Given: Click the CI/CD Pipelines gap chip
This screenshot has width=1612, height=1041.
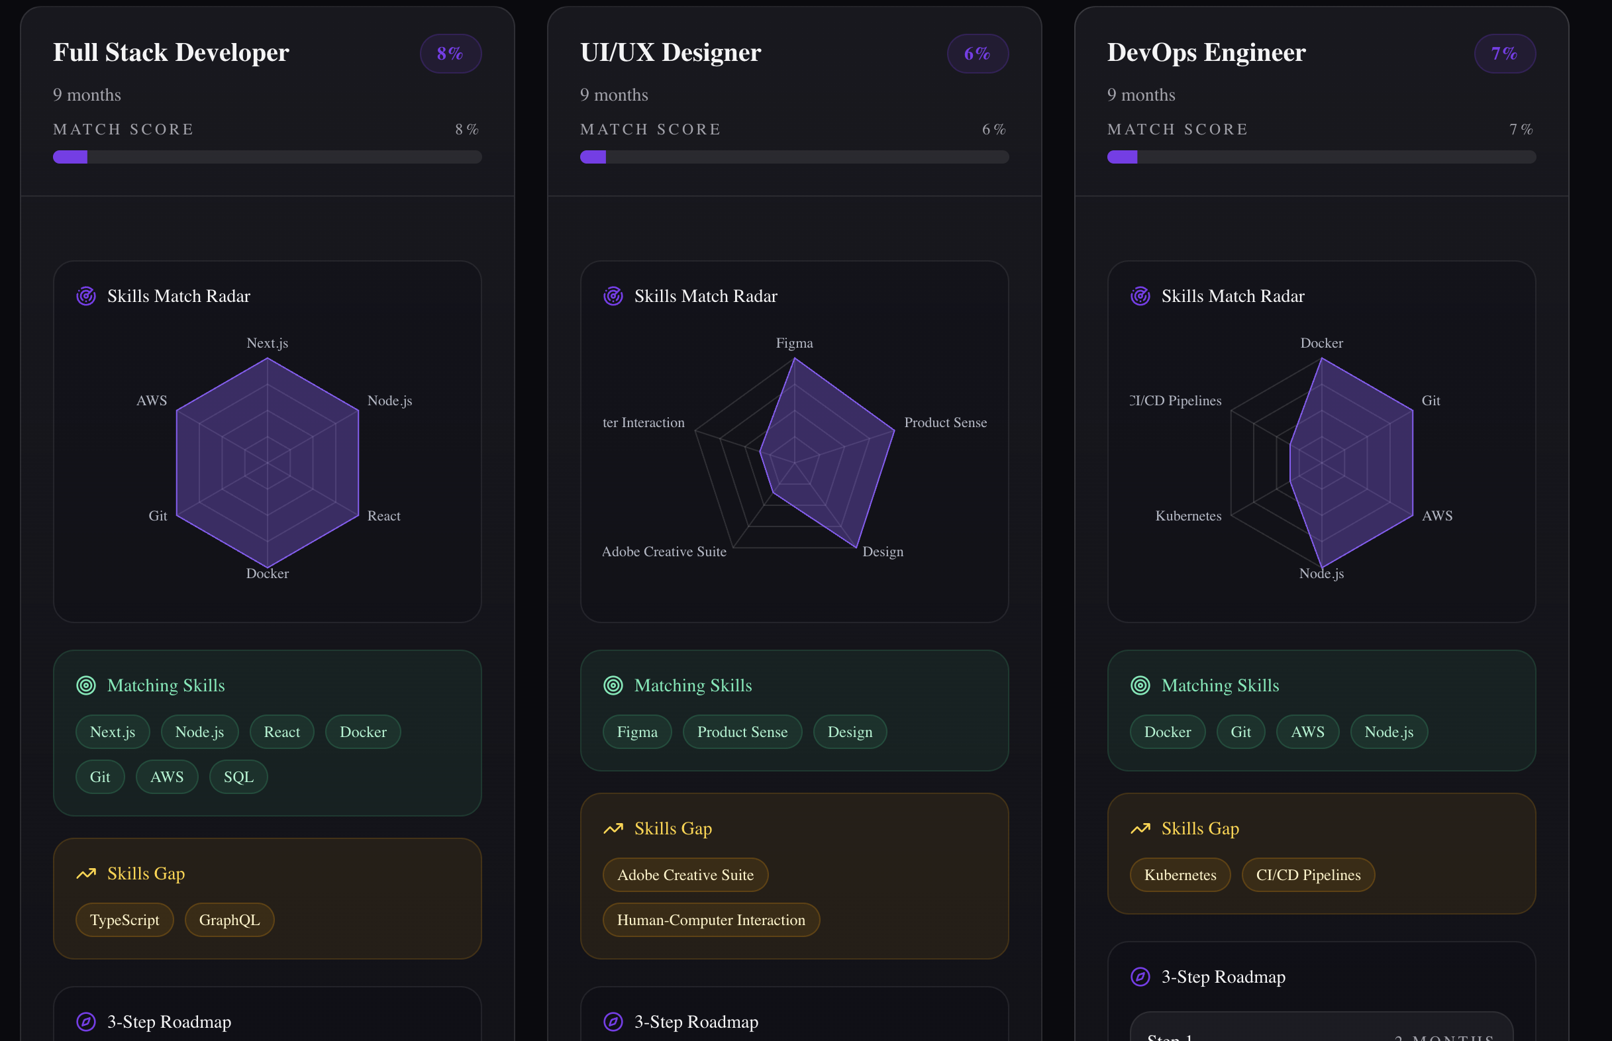Looking at the screenshot, I should pyautogui.click(x=1309, y=875).
